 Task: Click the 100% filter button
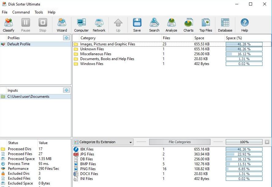tap(244, 142)
